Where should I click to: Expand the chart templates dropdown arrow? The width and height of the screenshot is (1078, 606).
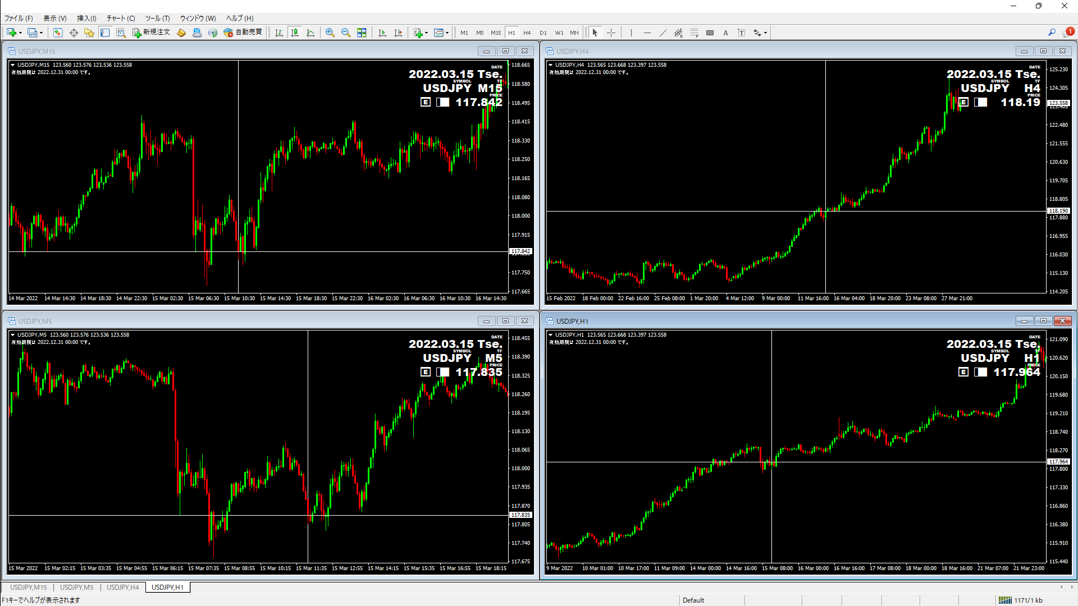tap(447, 33)
